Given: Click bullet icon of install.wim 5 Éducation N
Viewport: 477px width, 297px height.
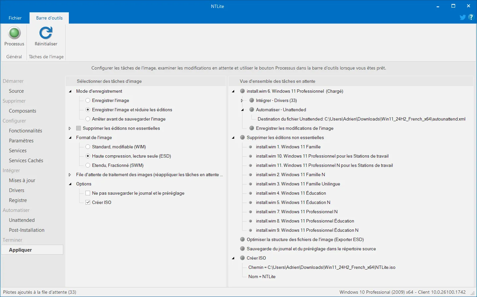Looking at the screenshot, I should tap(250, 202).
